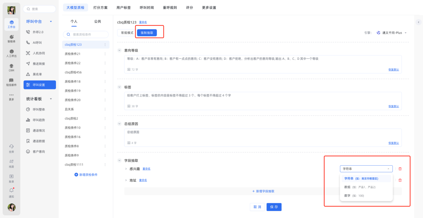This screenshot has height=218, width=423.
Task: Open the CRM sidebar icon
Action: [11, 68]
